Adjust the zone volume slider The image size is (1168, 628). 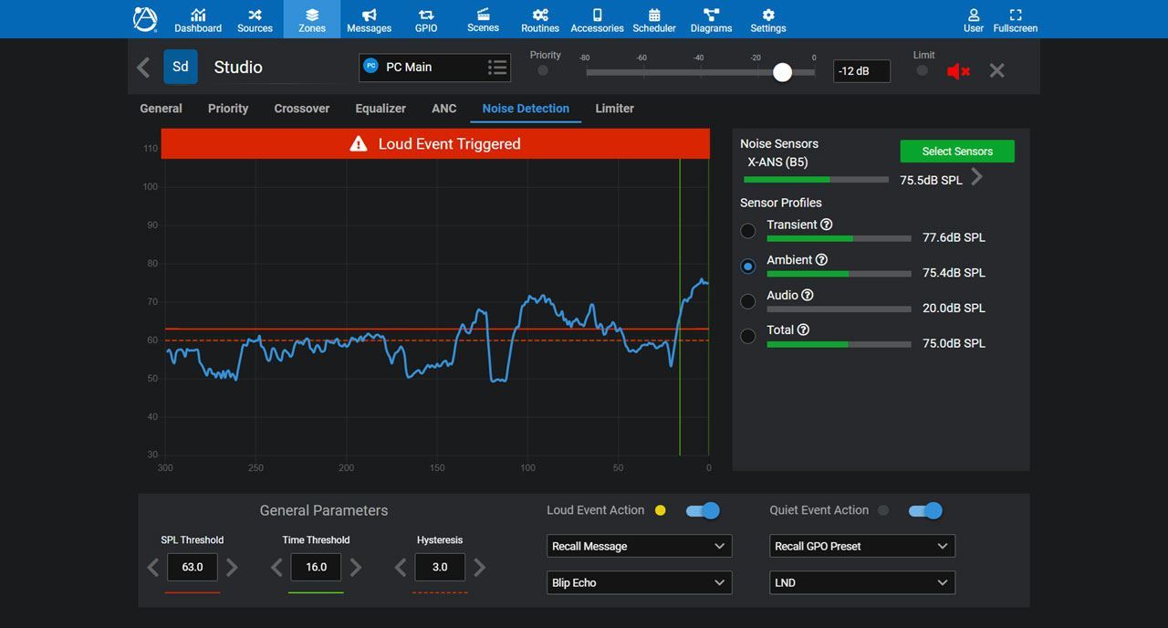click(782, 71)
